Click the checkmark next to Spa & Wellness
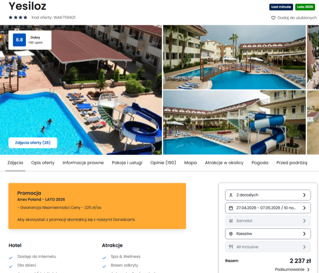This screenshot has width=319, height=273. tap(104, 258)
